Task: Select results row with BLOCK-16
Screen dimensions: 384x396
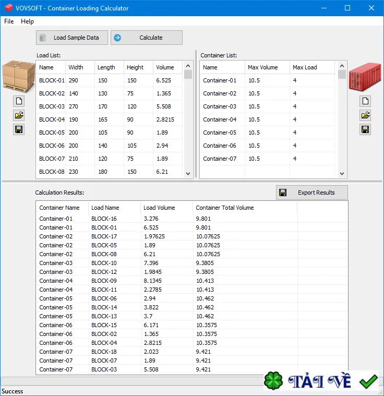Action: pyautogui.click(x=192, y=219)
